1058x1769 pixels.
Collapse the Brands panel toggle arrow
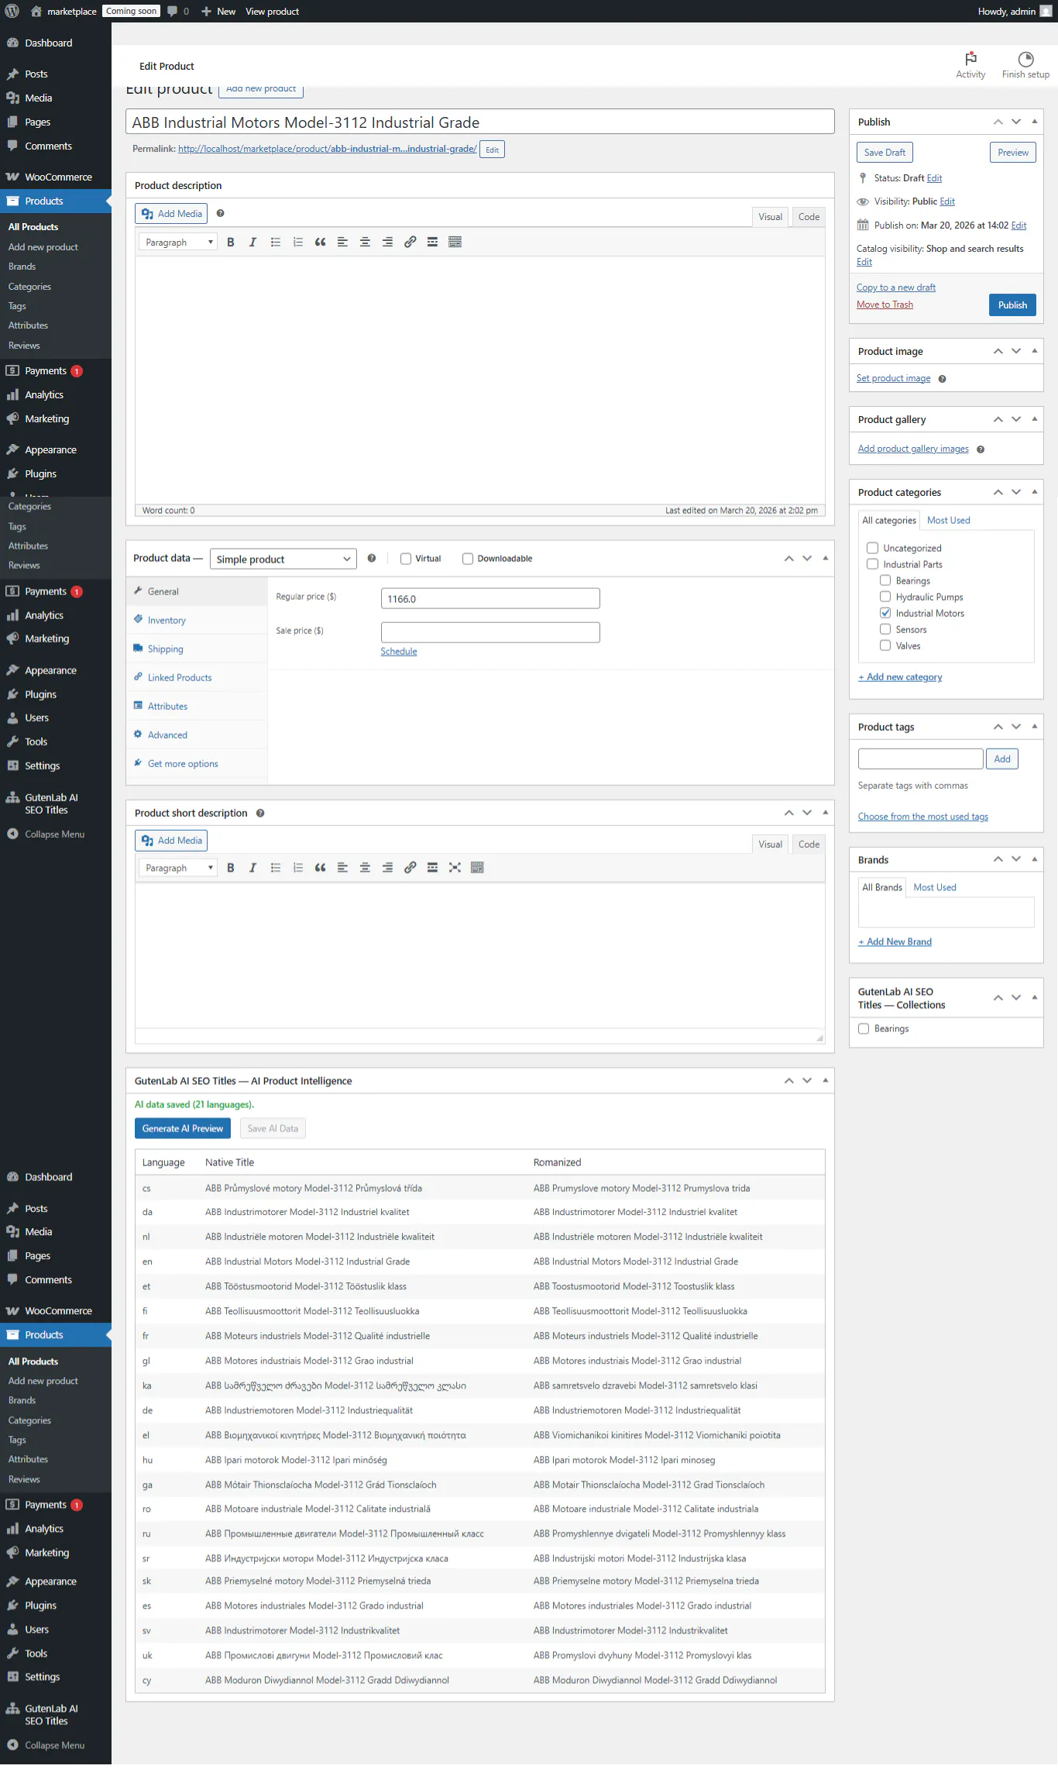pos(1034,859)
